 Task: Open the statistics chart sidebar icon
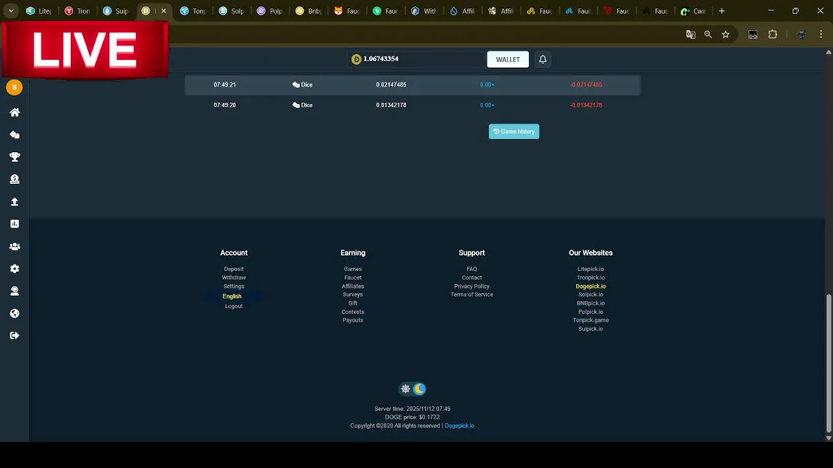point(14,224)
